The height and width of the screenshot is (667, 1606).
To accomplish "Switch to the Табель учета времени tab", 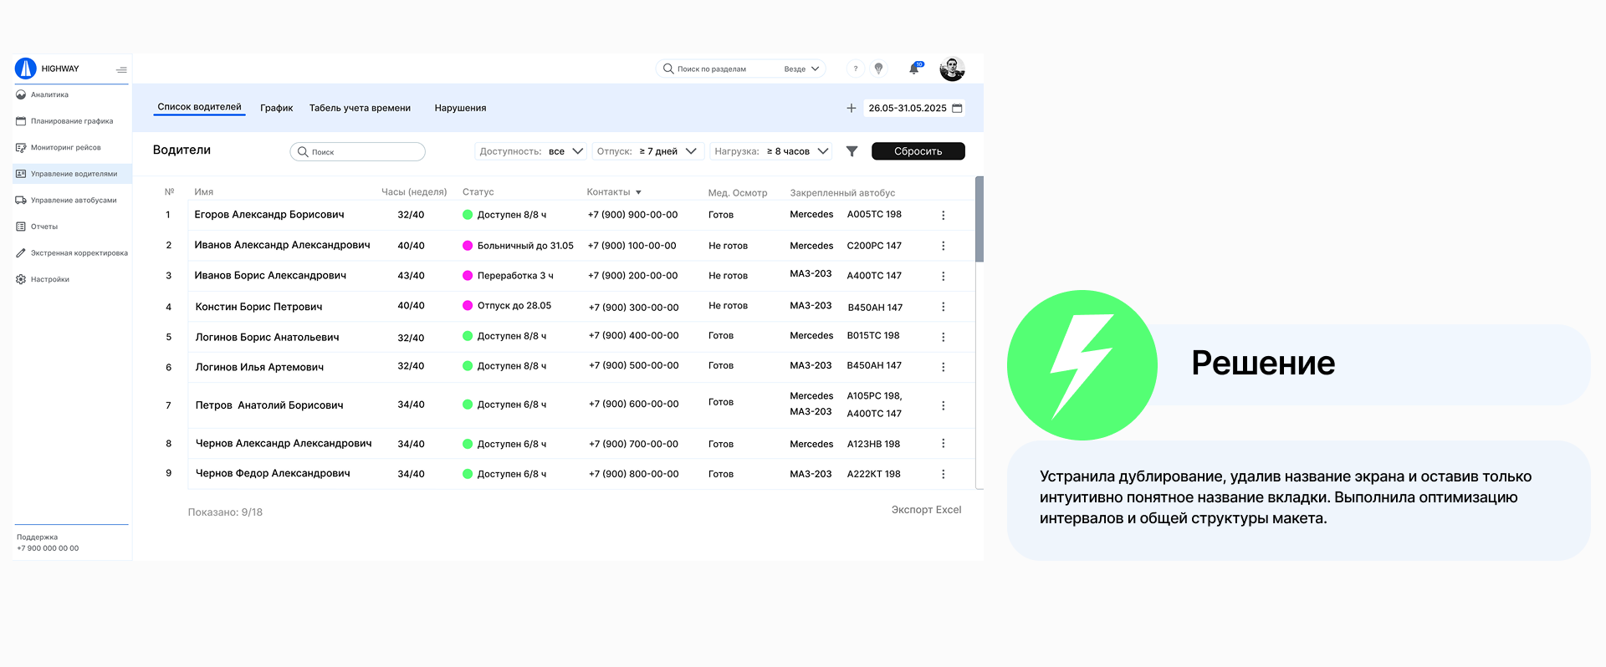I will 360,108.
